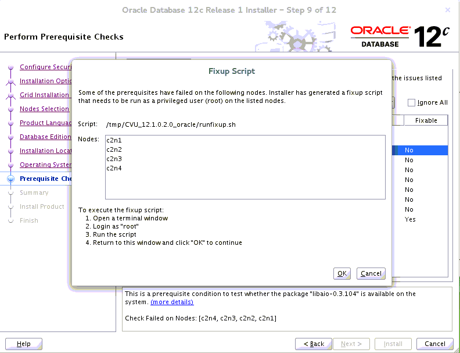The image size is (460, 353).
Task: Open the Installation Location step link
Action: click(x=45, y=151)
